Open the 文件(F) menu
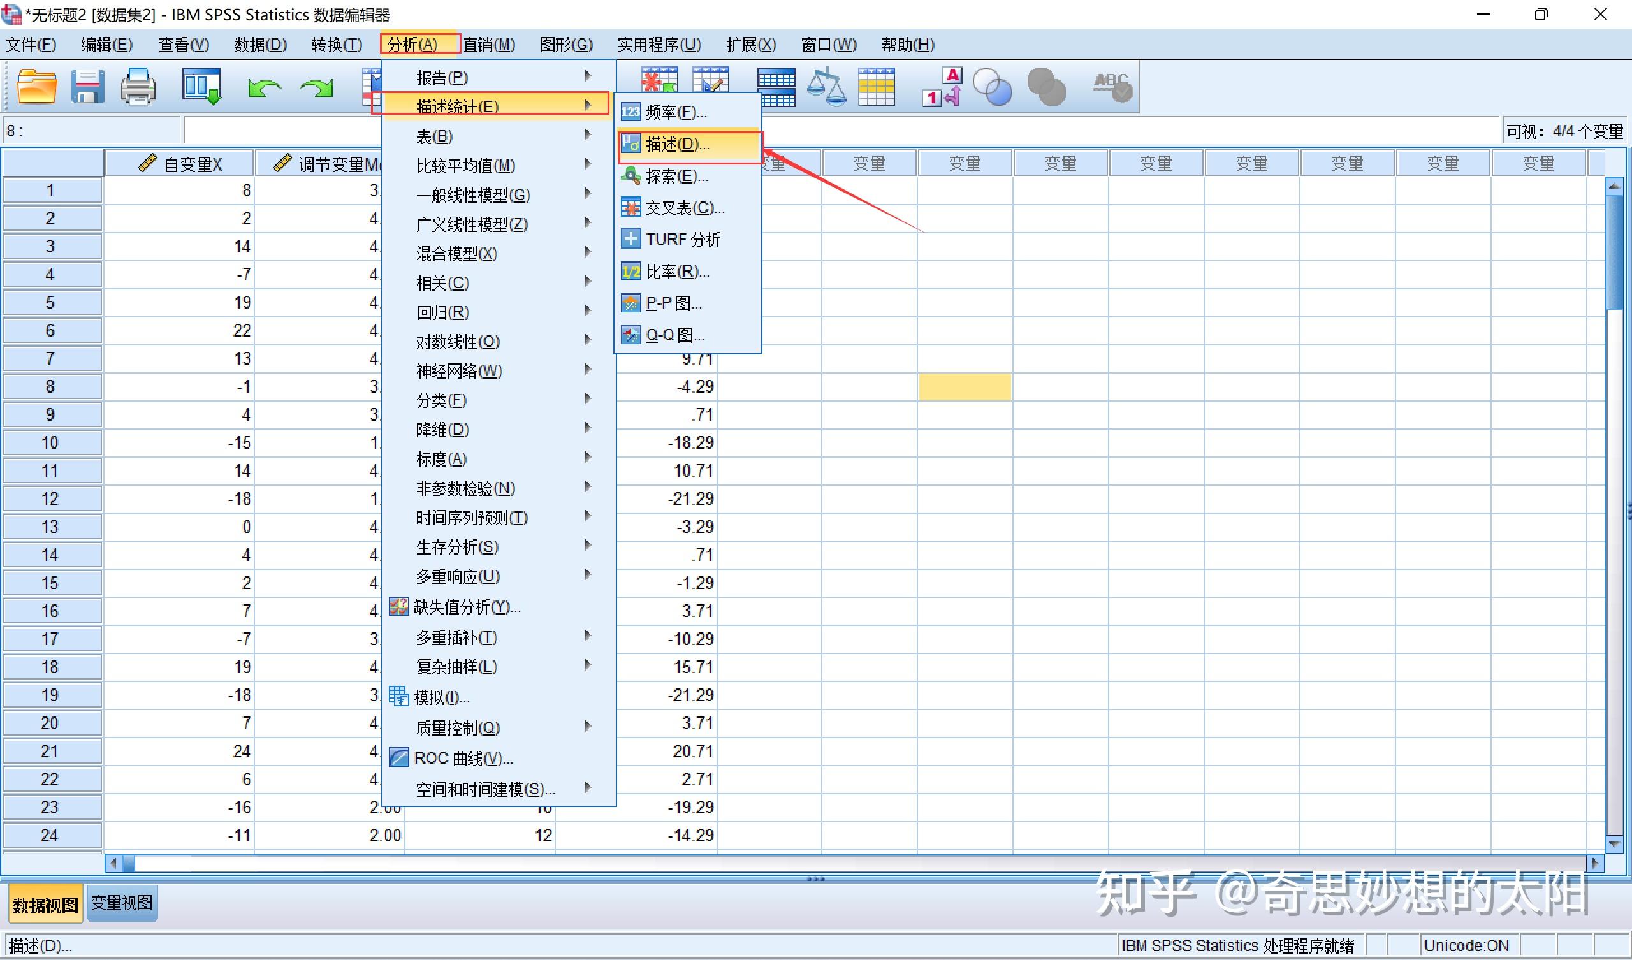This screenshot has height=960, width=1632. pos(31,45)
